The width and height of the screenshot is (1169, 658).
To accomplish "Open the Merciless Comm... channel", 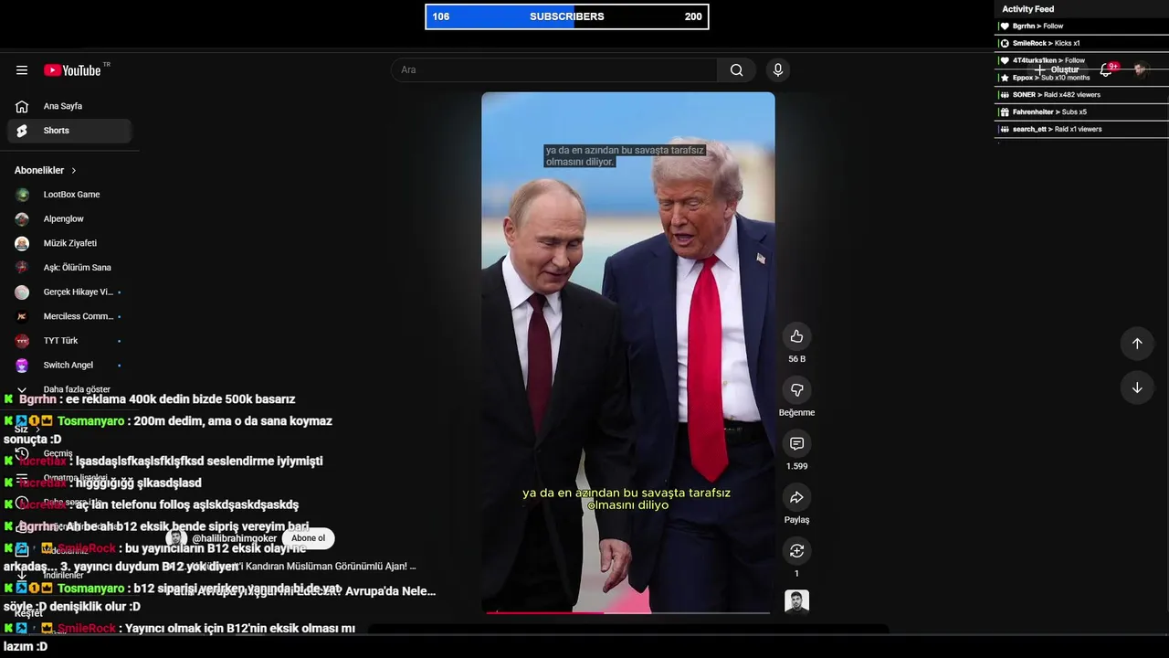I will click(69, 316).
